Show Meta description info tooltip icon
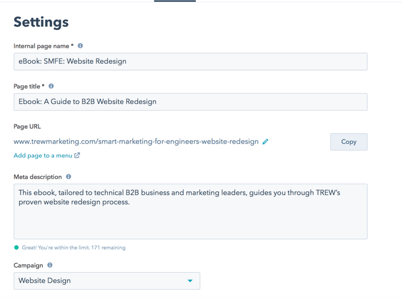Screen dimensions: 402x298 tap(68, 176)
